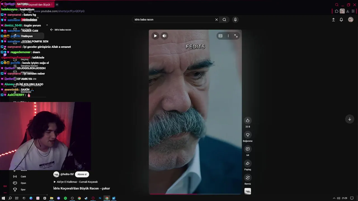Open Opera GX tab search magnifier

337,5
